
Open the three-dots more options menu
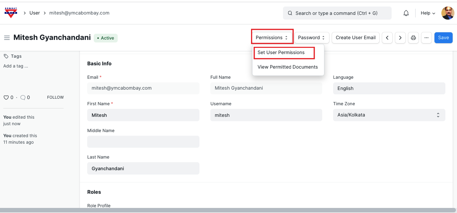(426, 38)
